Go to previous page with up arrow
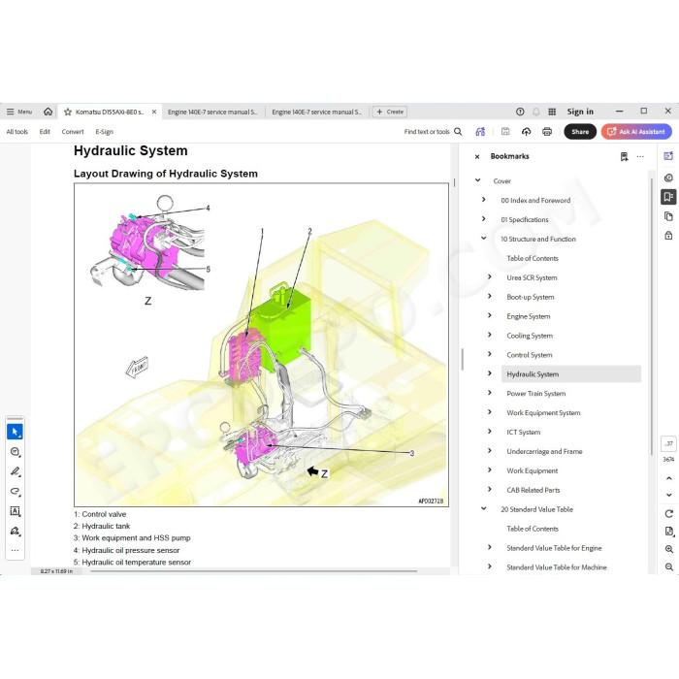Image resolution: width=679 pixels, height=679 pixels. click(x=669, y=478)
